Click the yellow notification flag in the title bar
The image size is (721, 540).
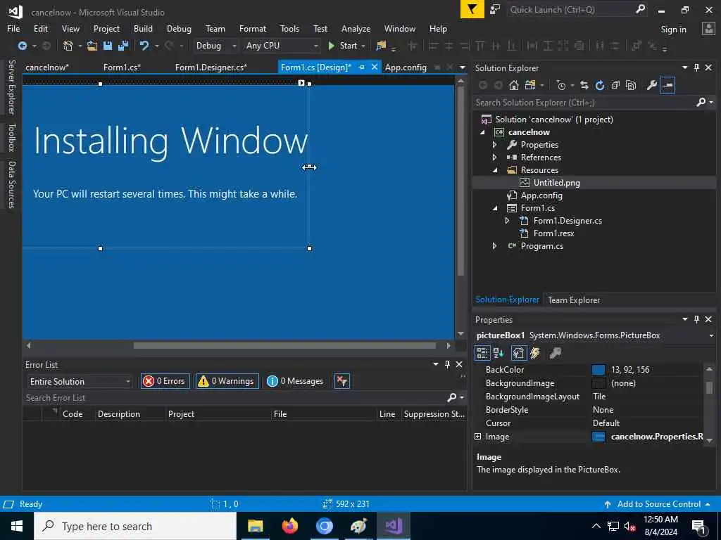click(x=472, y=9)
